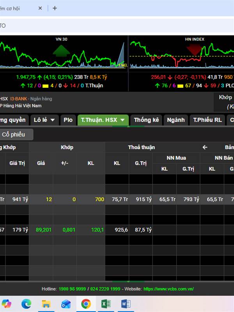Open the T.Phiếu RL tab
The height and width of the screenshot is (312, 234).
pos(207,120)
